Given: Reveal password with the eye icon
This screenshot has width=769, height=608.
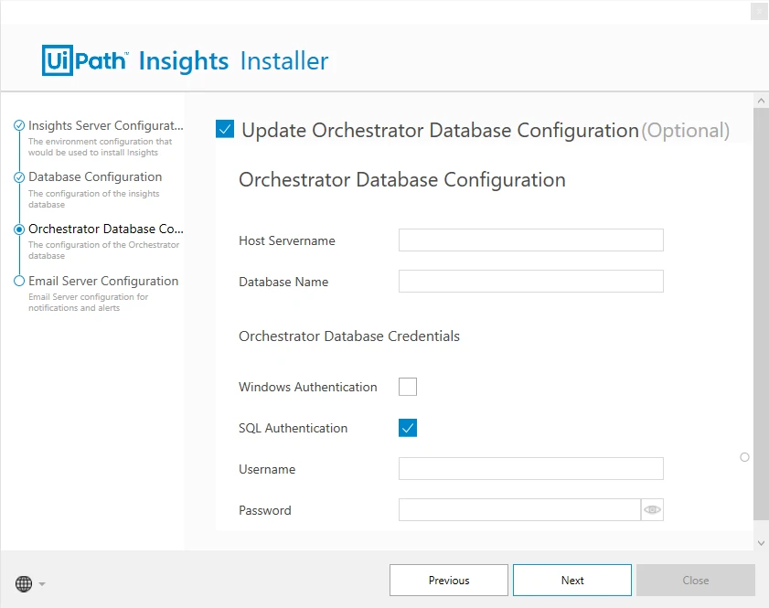Looking at the screenshot, I should [x=652, y=510].
